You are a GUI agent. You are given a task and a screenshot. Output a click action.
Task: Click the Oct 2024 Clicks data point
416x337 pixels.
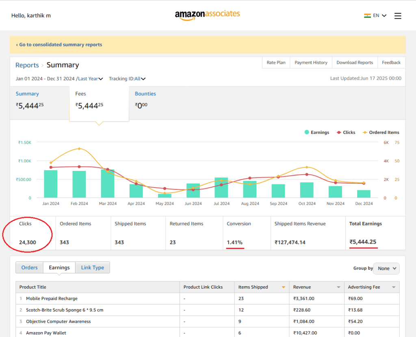pyautogui.click(x=307, y=175)
